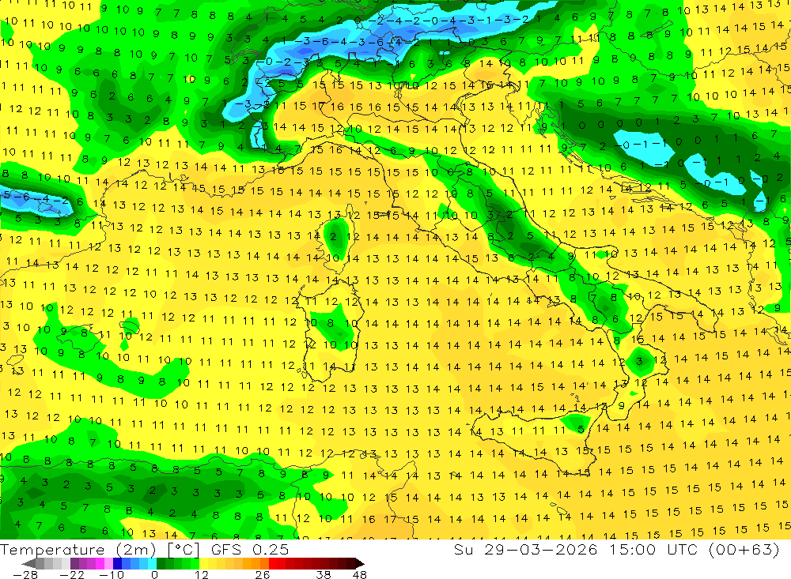
Task: Click the "0" color scale label
Action: coord(154,574)
